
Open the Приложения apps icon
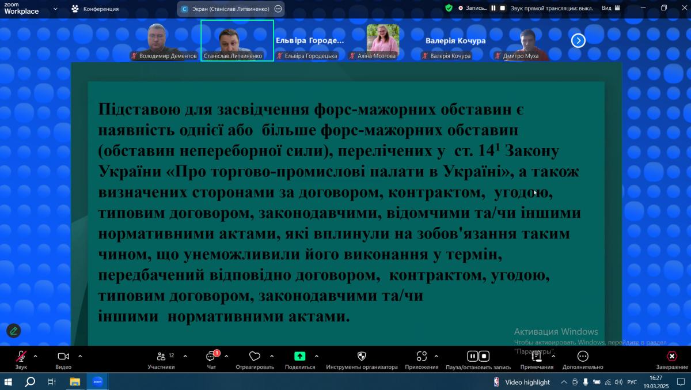(x=422, y=357)
